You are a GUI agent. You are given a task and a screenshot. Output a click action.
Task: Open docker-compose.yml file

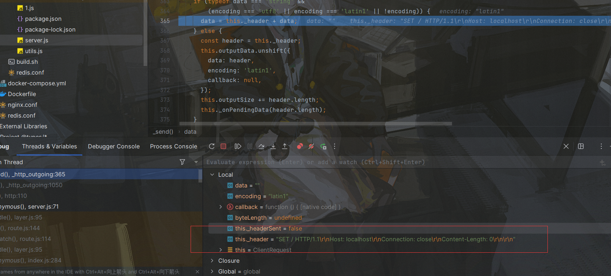click(x=37, y=83)
